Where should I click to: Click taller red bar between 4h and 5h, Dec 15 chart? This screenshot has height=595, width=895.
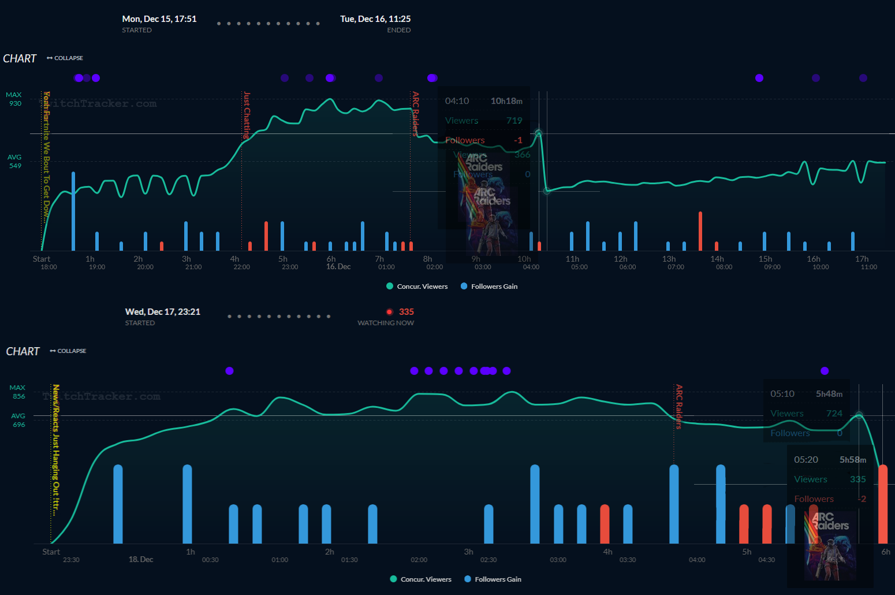click(266, 236)
